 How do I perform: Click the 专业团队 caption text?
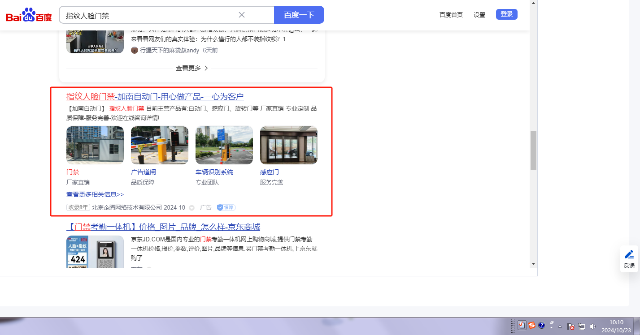207,182
